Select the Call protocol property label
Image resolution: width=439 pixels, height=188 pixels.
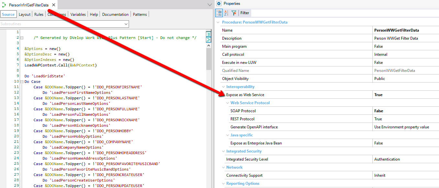click(x=233, y=54)
